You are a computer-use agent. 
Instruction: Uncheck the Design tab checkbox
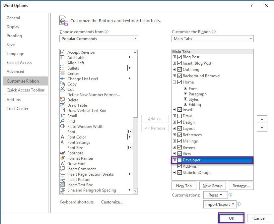[x=179, y=122]
